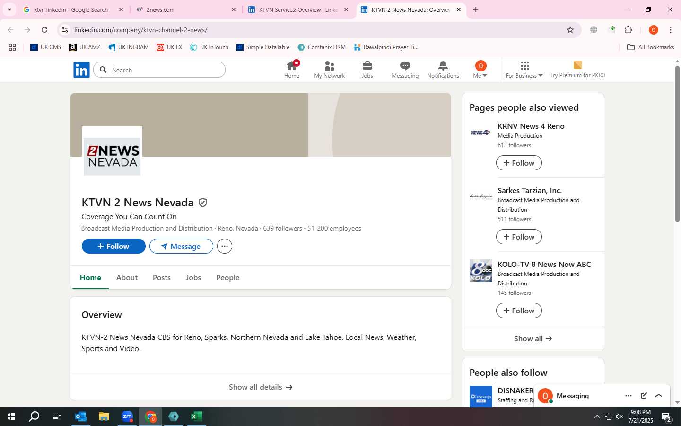Open Sarkes Tarzian, Inc. page
Image resolution: width=681 pixels, height=426 pixels.
pos(530,191)
